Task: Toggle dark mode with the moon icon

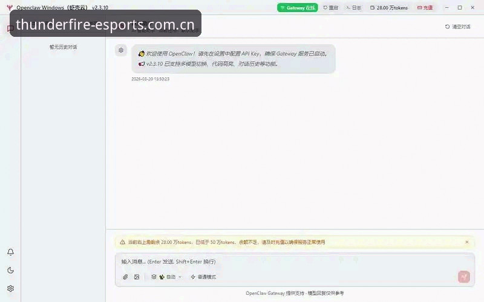Action: point(10,270)
